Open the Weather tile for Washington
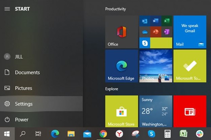211x140 pixels. pos(156,111)
